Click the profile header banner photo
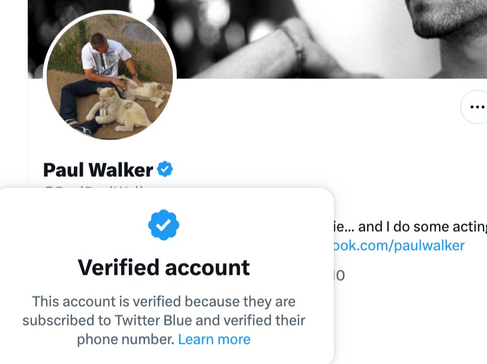This screenshot has height=364, width=487. coord(325,35)
